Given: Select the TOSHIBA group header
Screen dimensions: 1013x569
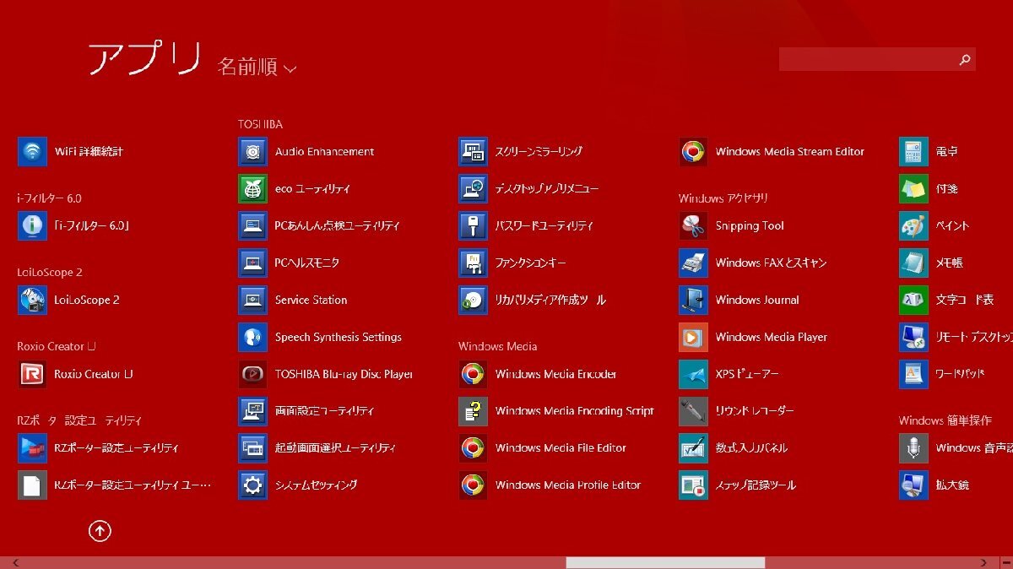Looking at the screenshot, I should click(260, 124).
